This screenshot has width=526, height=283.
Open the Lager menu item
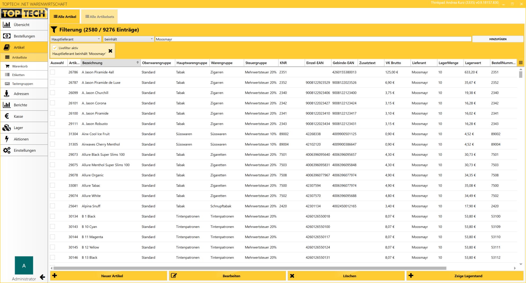coord(24,128)
